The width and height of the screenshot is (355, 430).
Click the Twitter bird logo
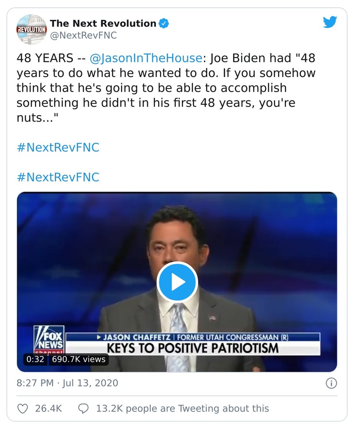330,22
